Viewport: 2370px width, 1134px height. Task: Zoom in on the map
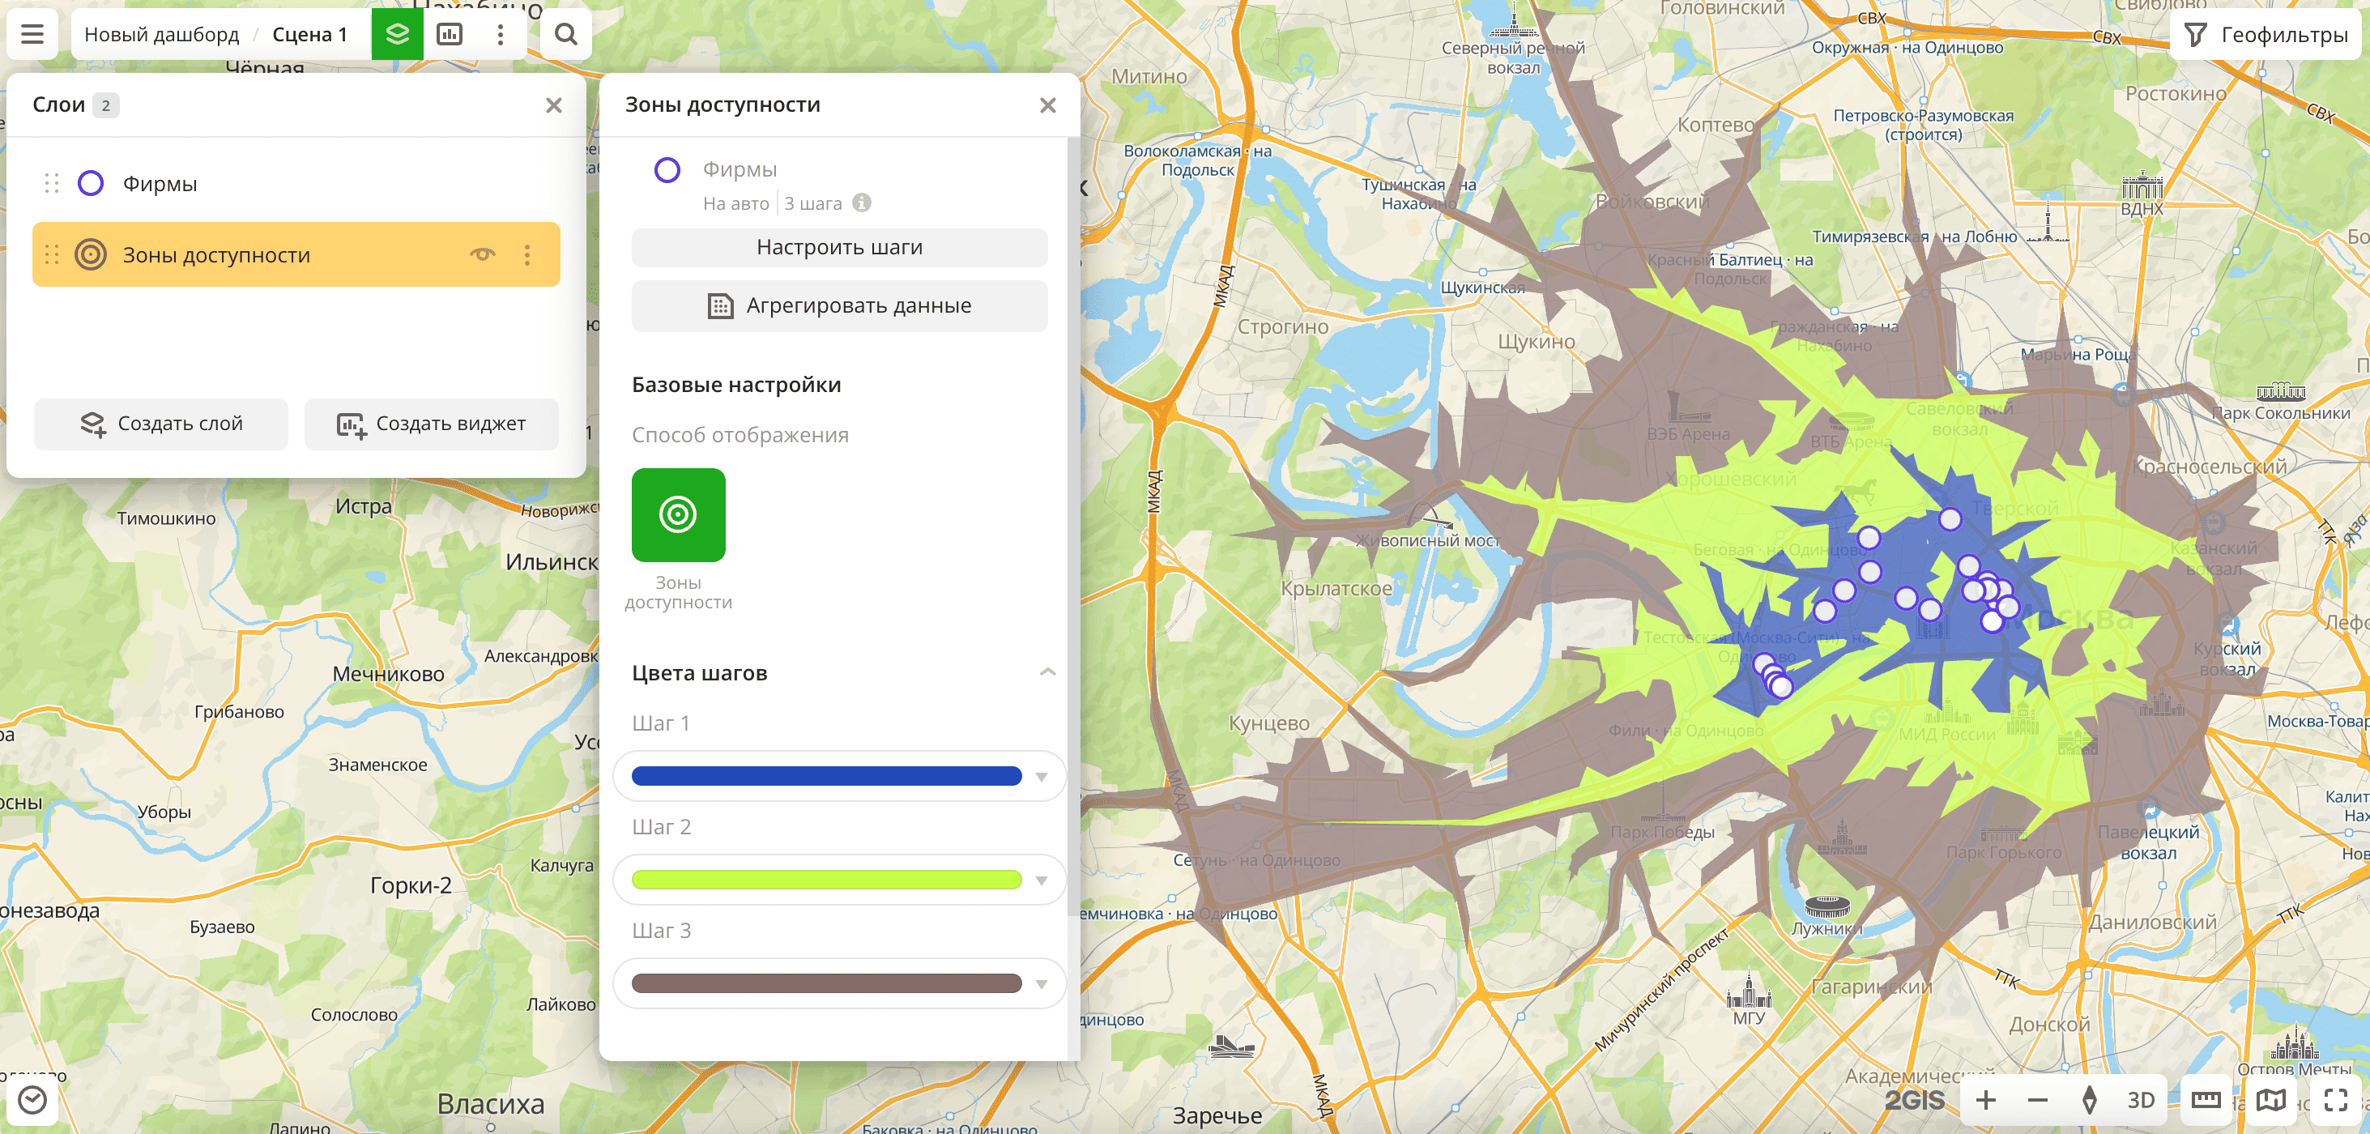tap(1985, 1100)
